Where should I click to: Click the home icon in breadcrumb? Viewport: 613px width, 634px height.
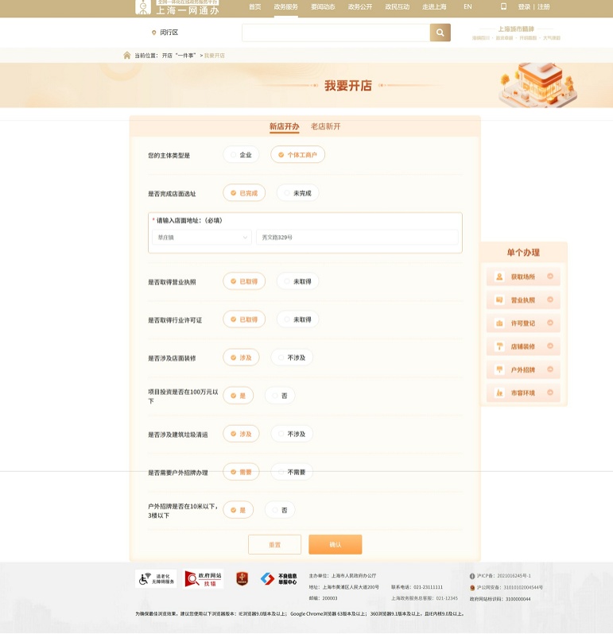[127, 56]
